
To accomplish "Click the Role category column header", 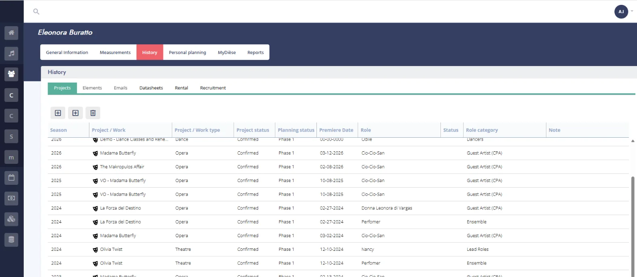I will tap(482, 130).
